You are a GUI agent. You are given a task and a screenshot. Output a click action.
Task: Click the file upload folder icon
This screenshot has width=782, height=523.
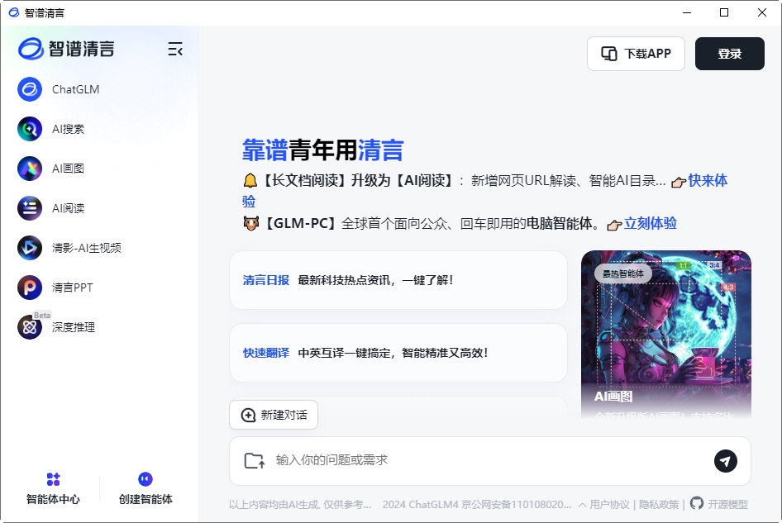255,461
